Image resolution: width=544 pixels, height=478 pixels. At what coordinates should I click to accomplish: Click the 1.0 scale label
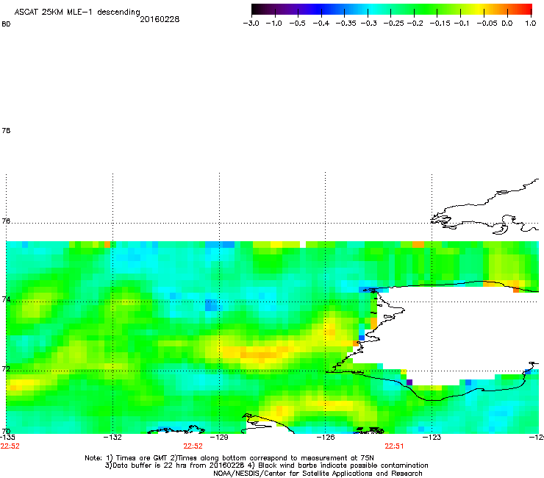pyautogui.click(x=531, y=24)
